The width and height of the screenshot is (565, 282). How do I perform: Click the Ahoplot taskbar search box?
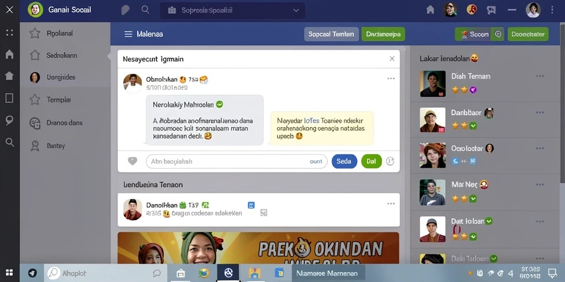click(104, 273)
